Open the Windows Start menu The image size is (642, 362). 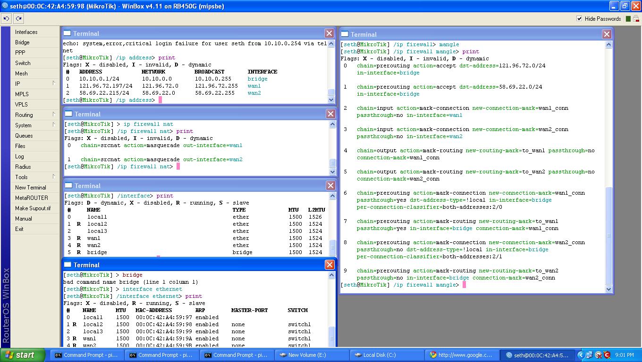point(23,355)
